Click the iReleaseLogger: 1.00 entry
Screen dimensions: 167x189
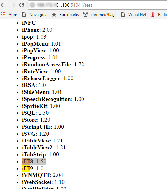coord(48,79)
